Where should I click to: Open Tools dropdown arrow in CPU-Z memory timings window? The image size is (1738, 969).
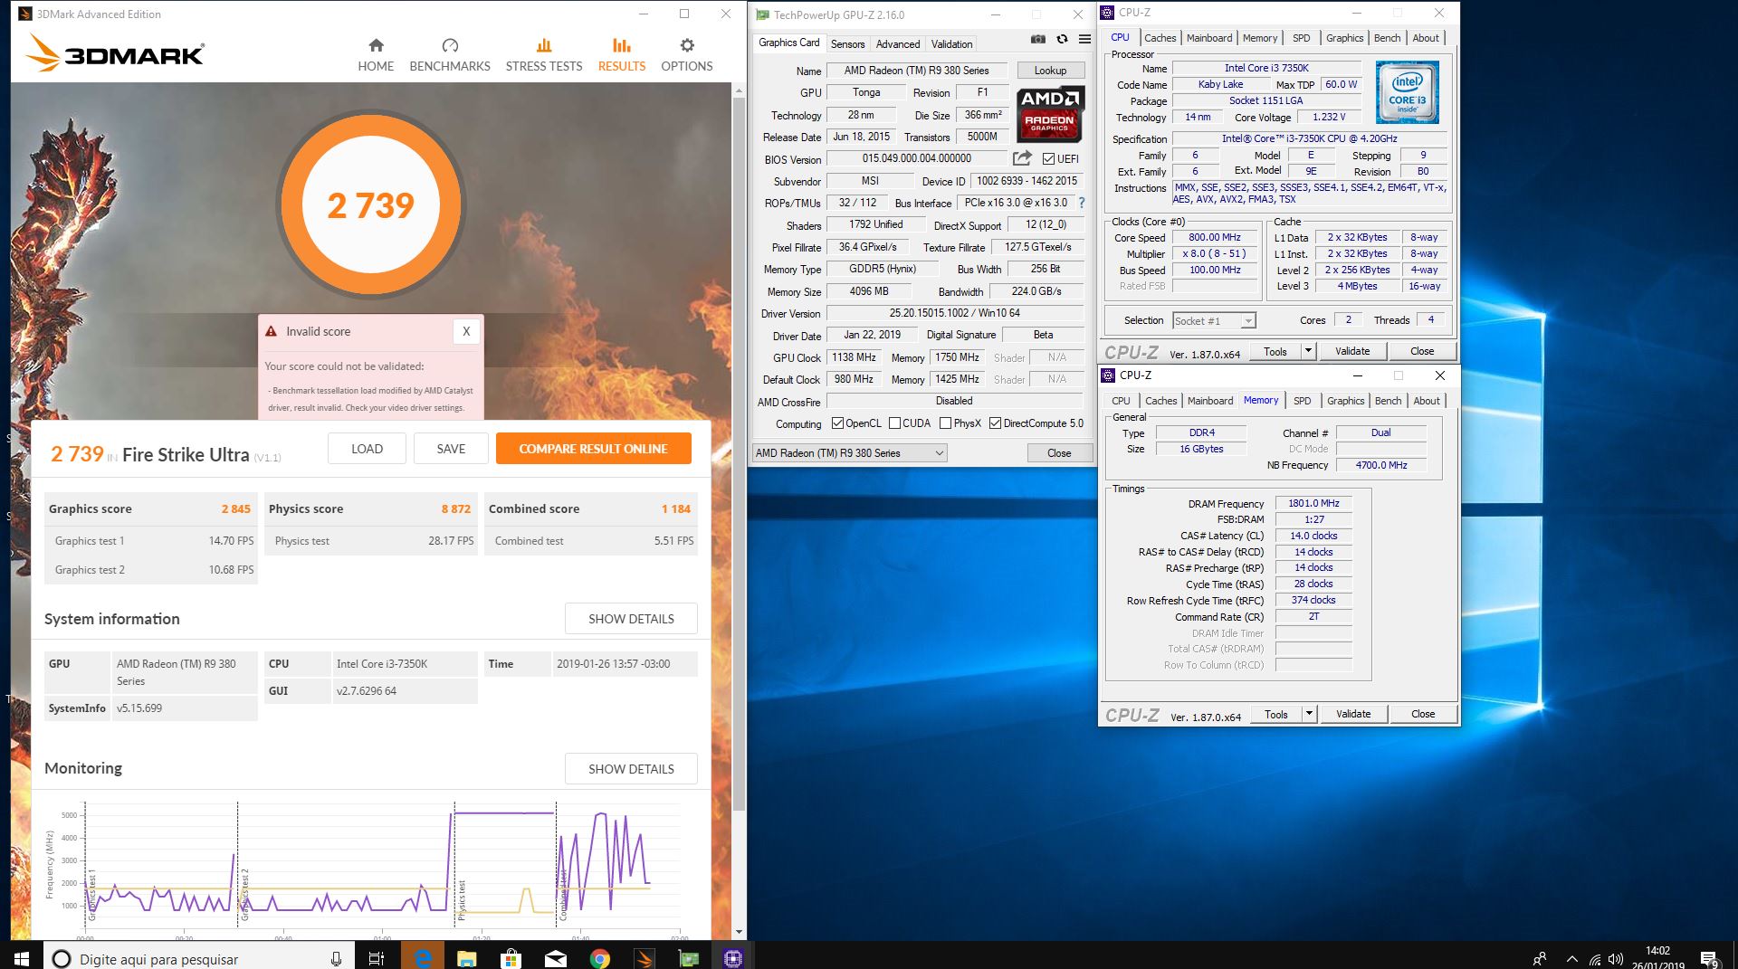[x=1309, y=714]
